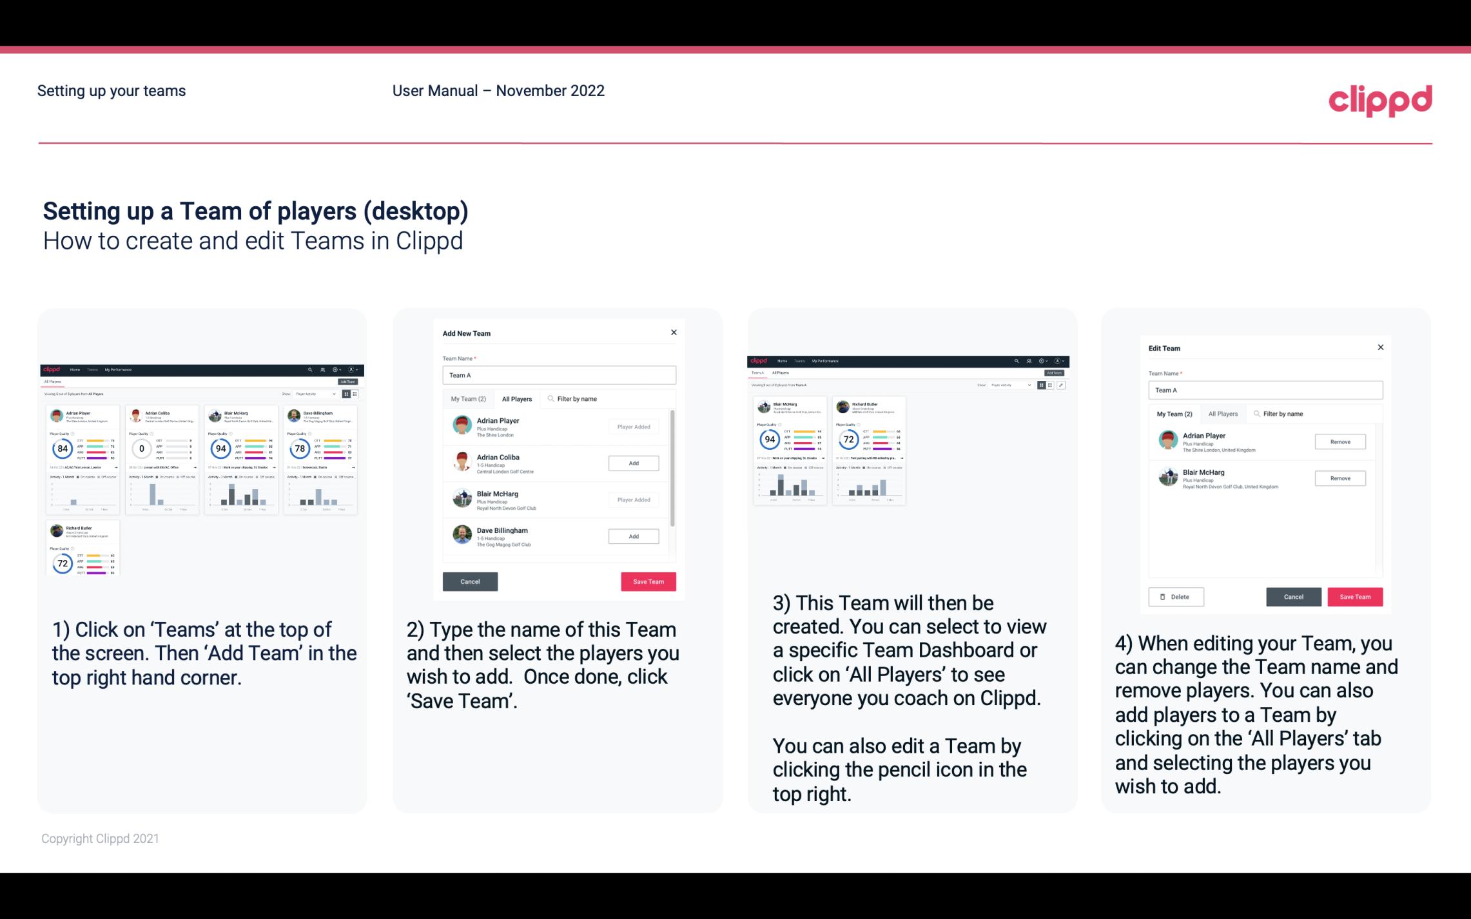Screen dimensions: 1471x919
Task: Switch to 'My Team (2)' tab in Edit Team
Action: click(x=1173, y=414)
